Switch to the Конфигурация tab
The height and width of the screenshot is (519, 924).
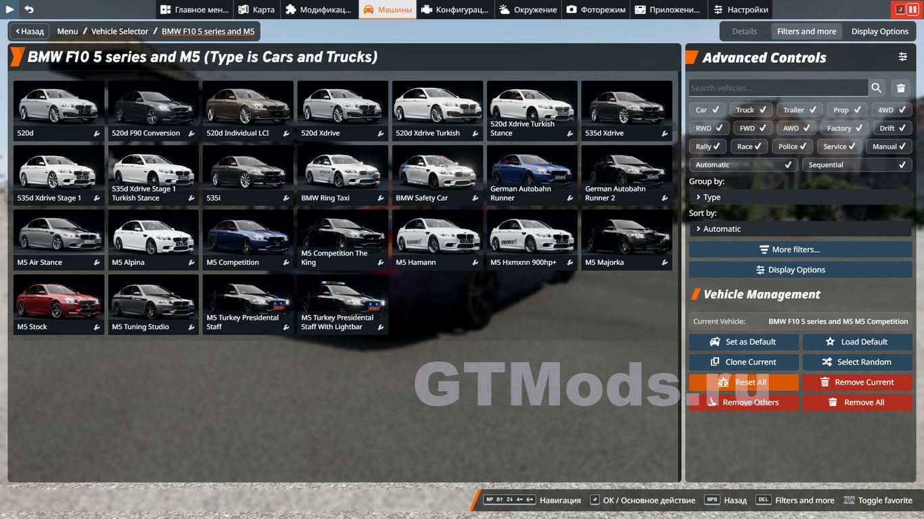pos(455,9)
